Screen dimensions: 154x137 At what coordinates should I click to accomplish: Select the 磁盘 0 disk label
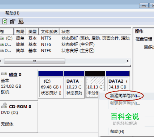click(15, 75)
